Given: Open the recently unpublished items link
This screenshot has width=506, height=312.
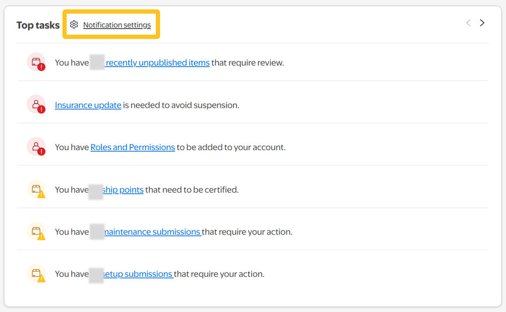Looking at the screenshot, I should pos(158,62).
